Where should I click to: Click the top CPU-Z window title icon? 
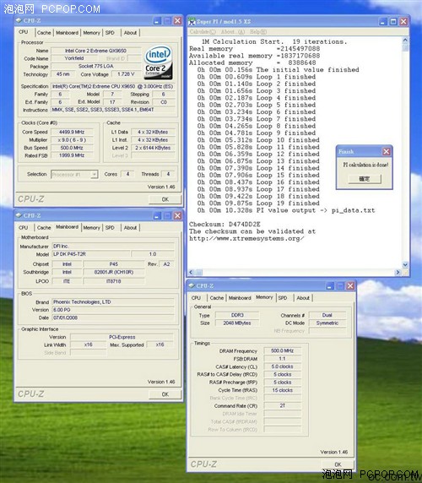(x=19, y=20)
